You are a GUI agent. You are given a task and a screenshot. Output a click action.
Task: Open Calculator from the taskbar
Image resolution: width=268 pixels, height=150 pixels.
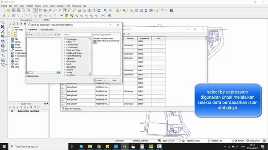[142, 146]
